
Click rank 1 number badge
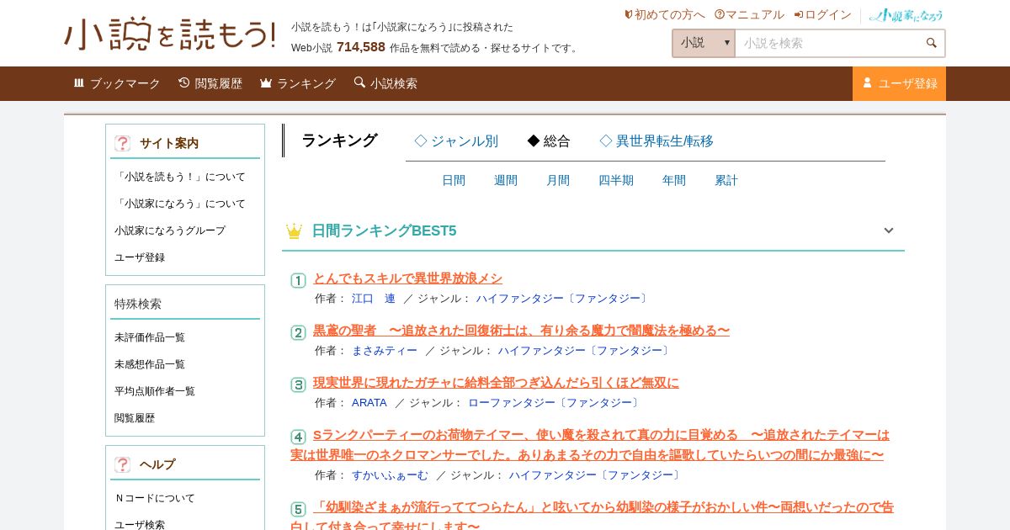pos(298,280)
